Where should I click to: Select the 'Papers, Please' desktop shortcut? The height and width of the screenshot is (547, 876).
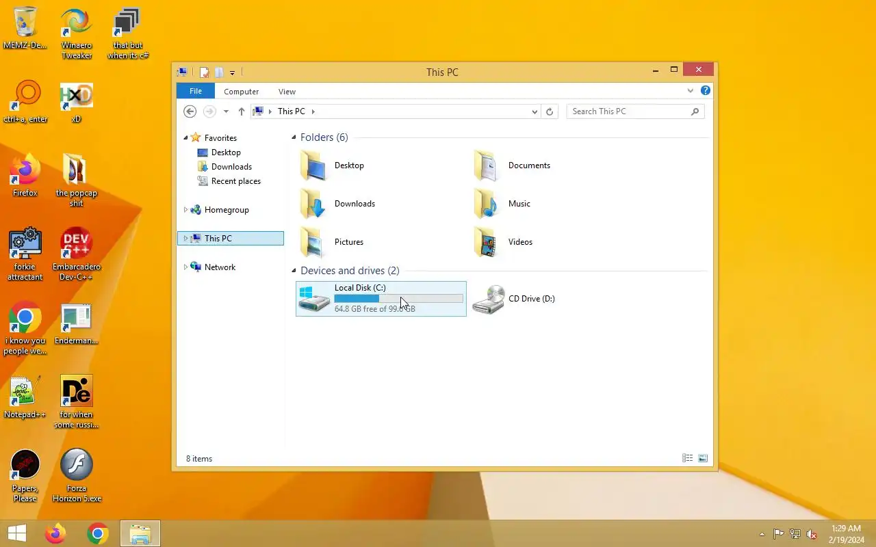(x=25, y=475)
